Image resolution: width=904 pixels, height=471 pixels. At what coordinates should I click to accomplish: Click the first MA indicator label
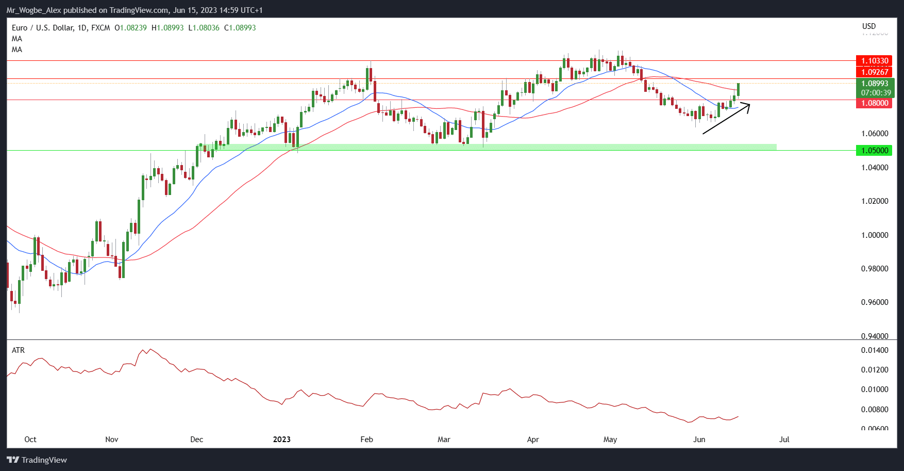pos(17,39)
